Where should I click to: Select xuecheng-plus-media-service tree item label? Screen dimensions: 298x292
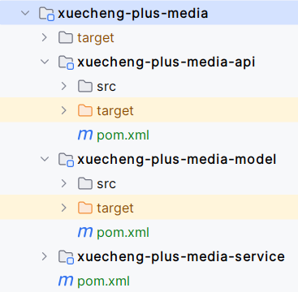(x=181, y=256)
